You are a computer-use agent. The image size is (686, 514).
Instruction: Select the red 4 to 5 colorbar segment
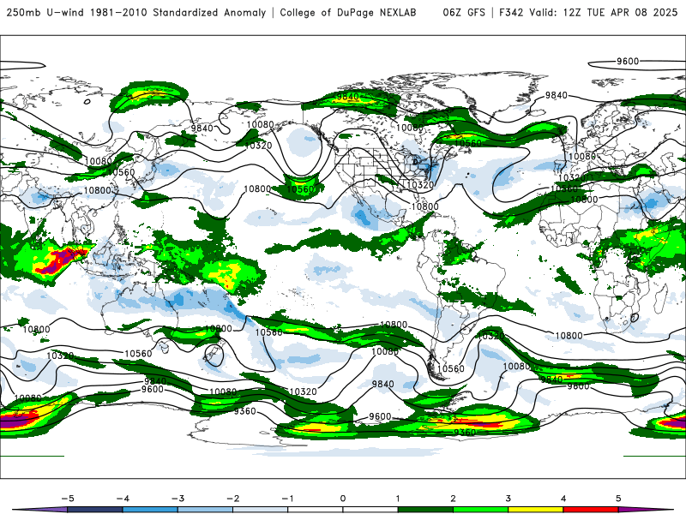(590, 510)
